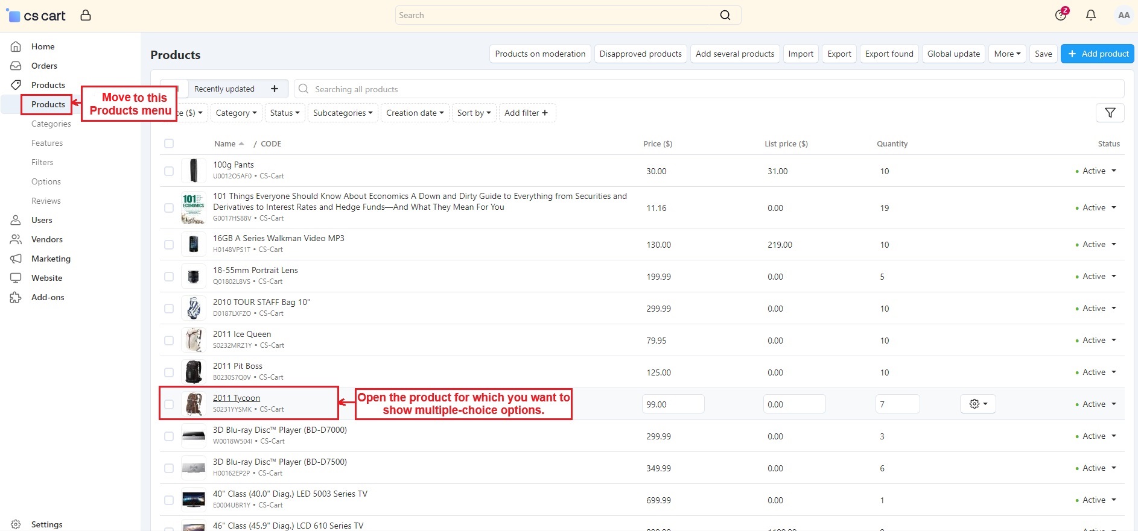Check the select-all checkbox in table header
The height and width of the screenshot is (531, 1138).
point(169,143)
